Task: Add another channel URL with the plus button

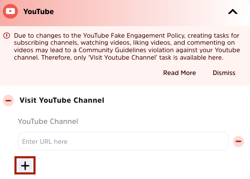Action: pos(25,165)
